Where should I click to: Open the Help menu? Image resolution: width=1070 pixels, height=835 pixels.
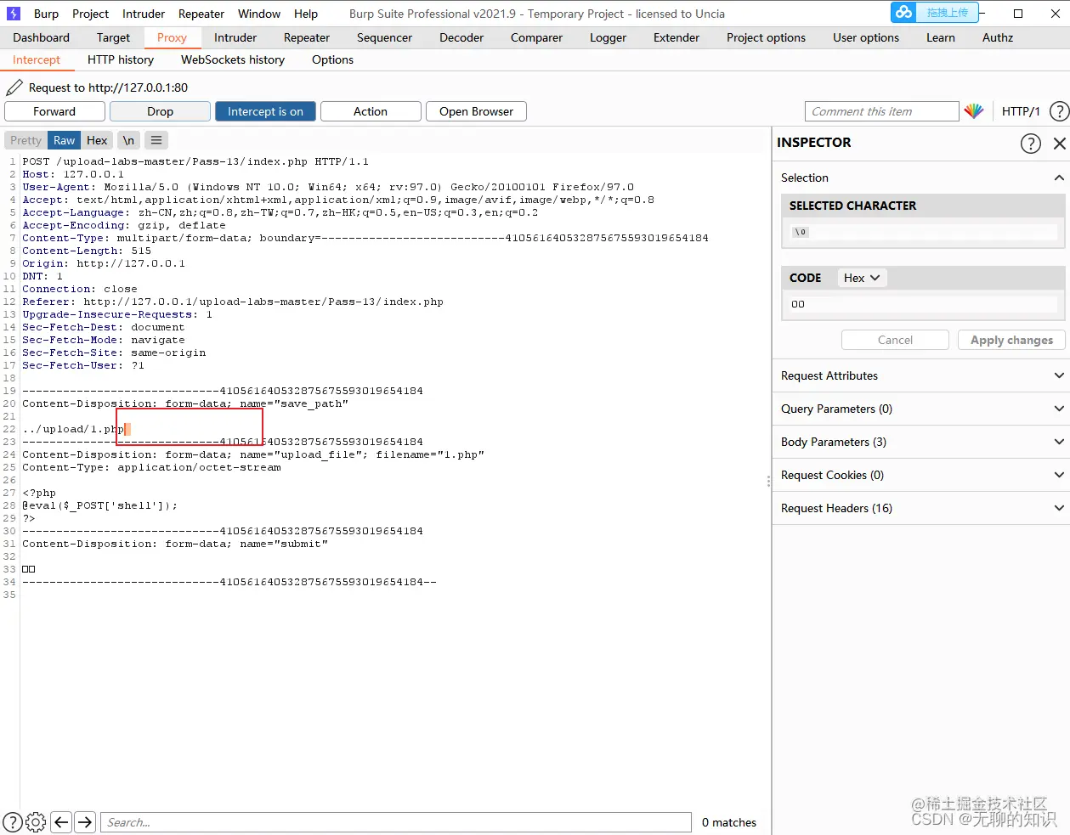pyautogui.click(x=306, y=14)
